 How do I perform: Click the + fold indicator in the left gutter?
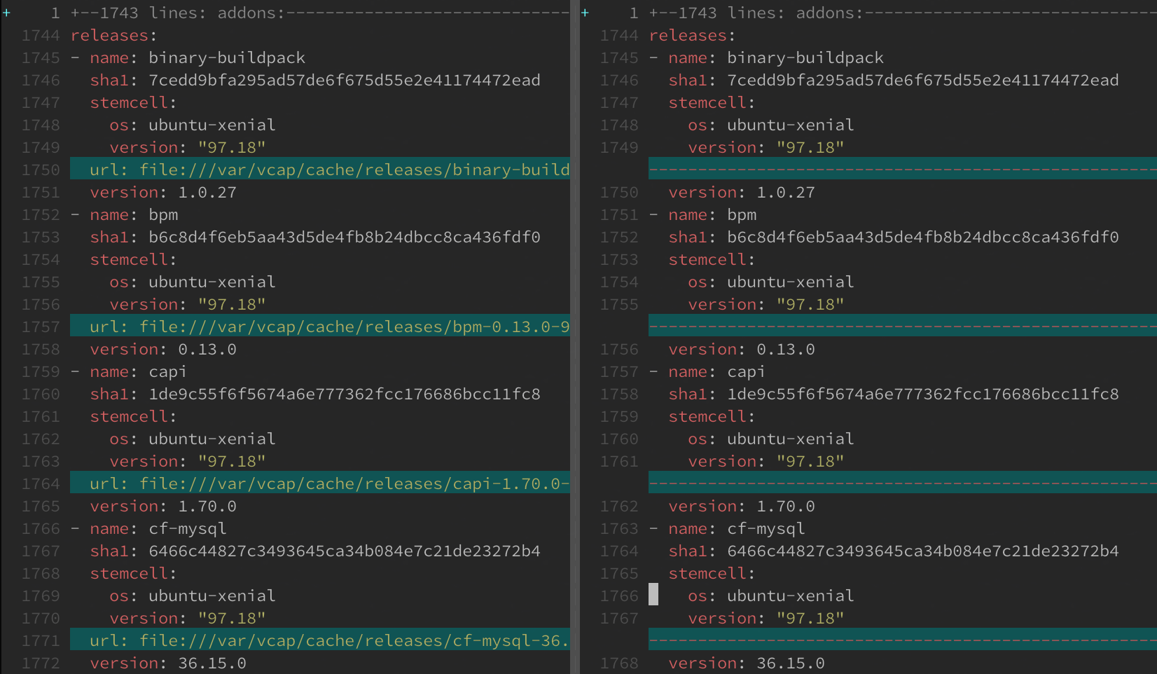click(6, 12)
